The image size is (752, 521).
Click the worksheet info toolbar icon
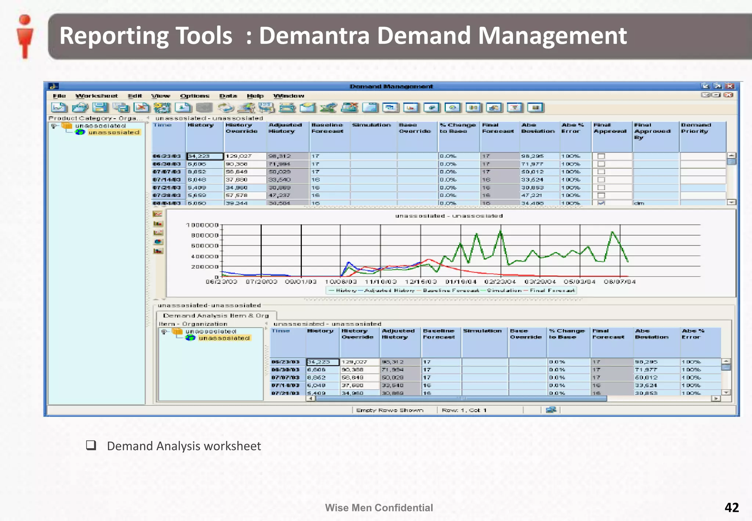pyautogui.click(x=183, y=107)
